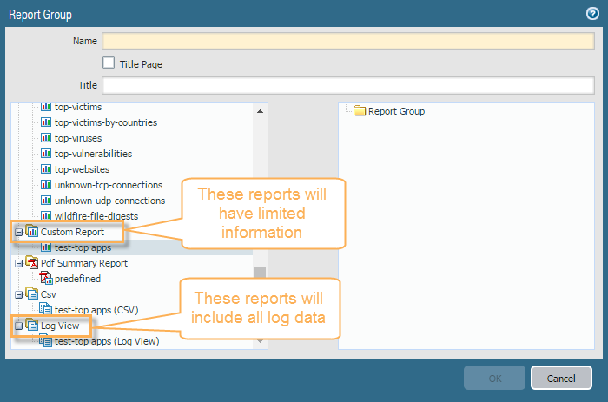Click the Custom Report folder icon
The height and width of the screenshot is (402, 608).
[31, 231]
